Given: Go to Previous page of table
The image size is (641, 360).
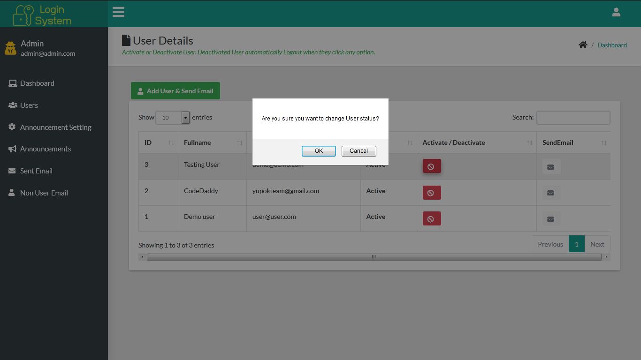Looking at the screenshot, I should pos(550,244).
